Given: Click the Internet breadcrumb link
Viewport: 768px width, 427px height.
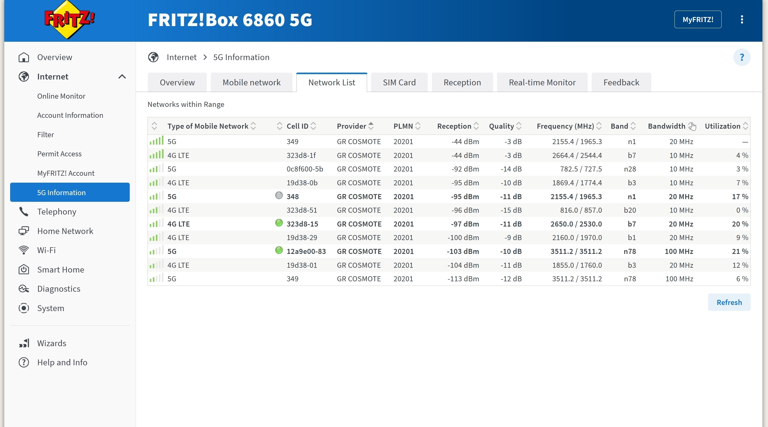Looking at the screenshot, I should tap(182, 57).
